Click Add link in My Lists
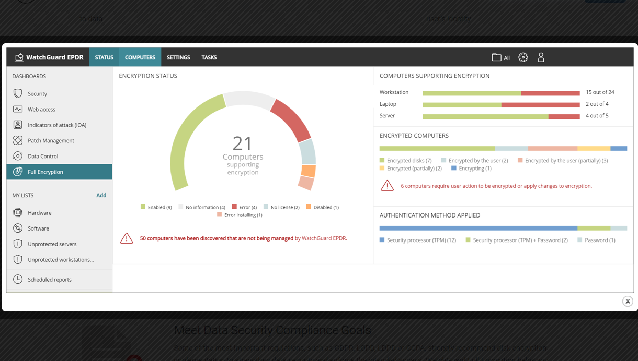 coord(101,195)
